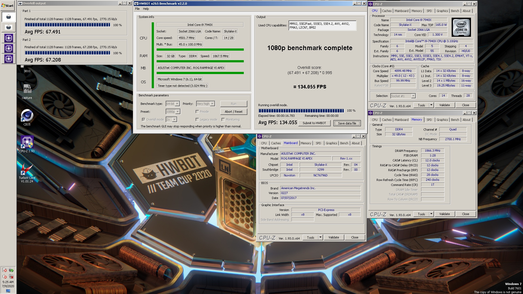Open the disconnected network tray icon
The image size is (523, 294).
[11, 277]
